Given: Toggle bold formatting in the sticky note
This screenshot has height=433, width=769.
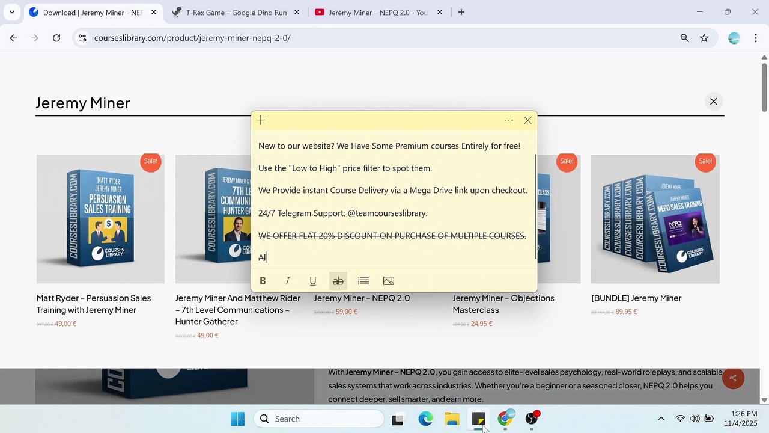Looking at the screenshot, I should click(263, 281).
